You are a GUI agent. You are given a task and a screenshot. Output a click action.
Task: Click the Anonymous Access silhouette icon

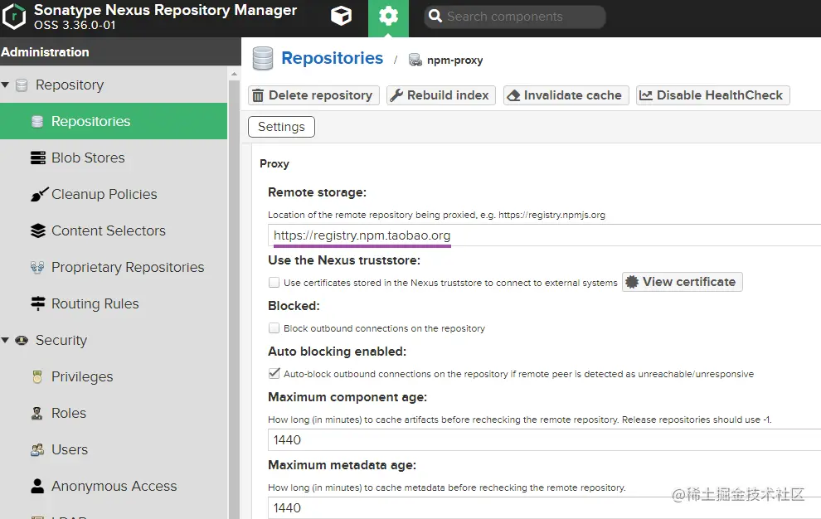click(x=37, y=486)
